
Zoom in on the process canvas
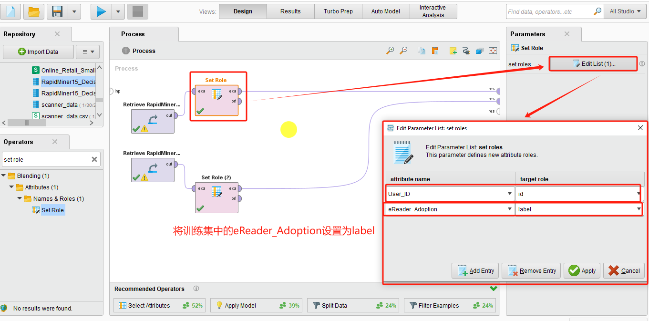point(391,51)
